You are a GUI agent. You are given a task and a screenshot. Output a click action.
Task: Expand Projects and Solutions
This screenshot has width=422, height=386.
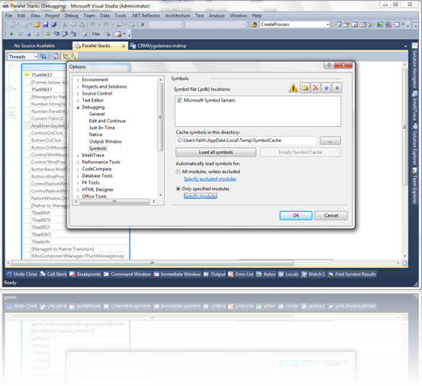[x=78, y=87]
